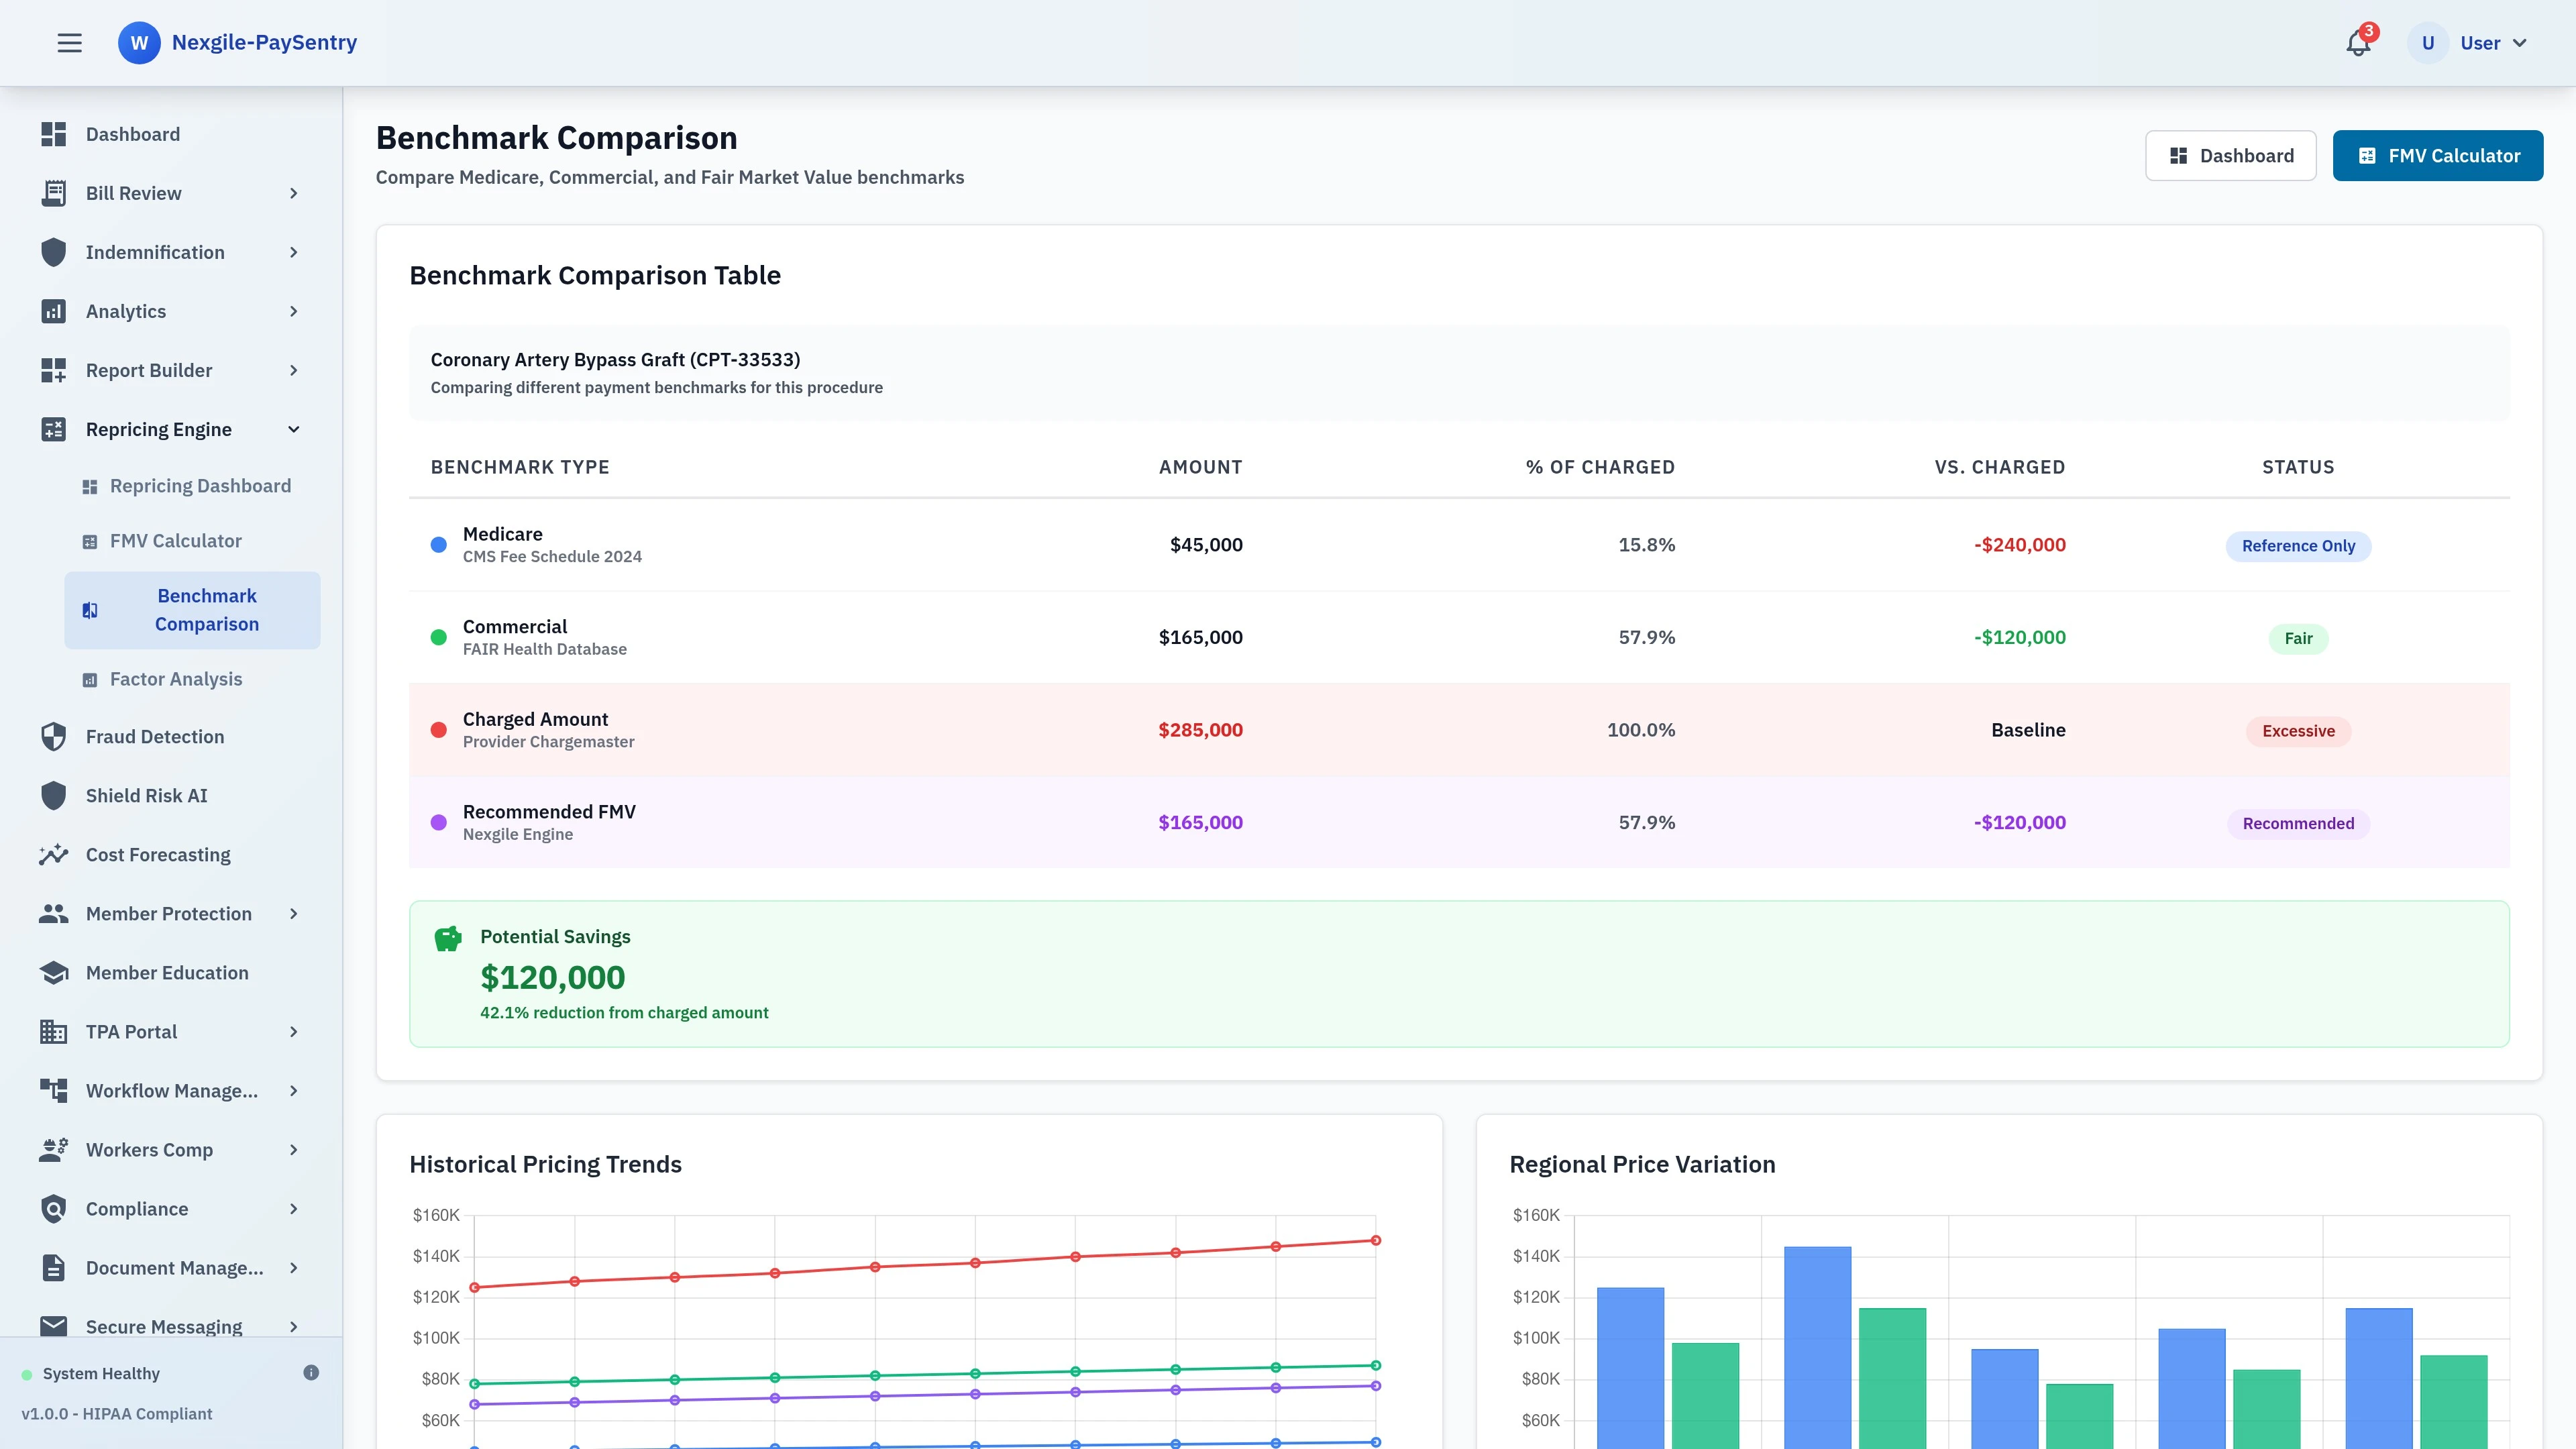Select the Dashboard icon in the sidebar
This screenshot has height=1449, width=2576.
[54, 134]
